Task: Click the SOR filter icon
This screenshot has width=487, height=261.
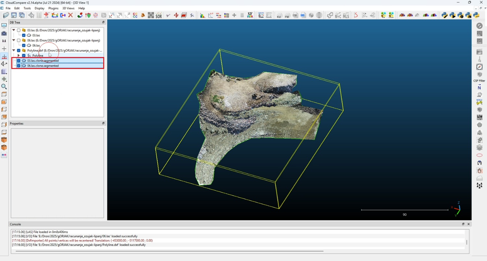Action: [158, 15]
